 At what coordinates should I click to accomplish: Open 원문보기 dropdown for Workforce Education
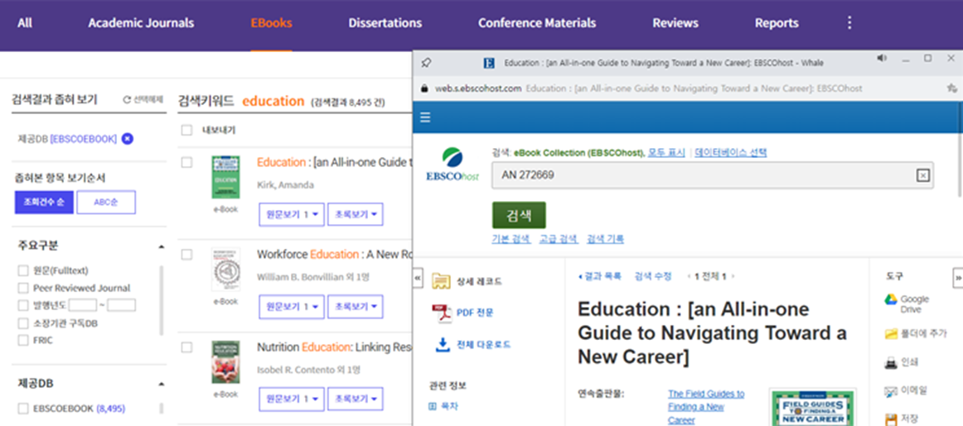[291, 307]
